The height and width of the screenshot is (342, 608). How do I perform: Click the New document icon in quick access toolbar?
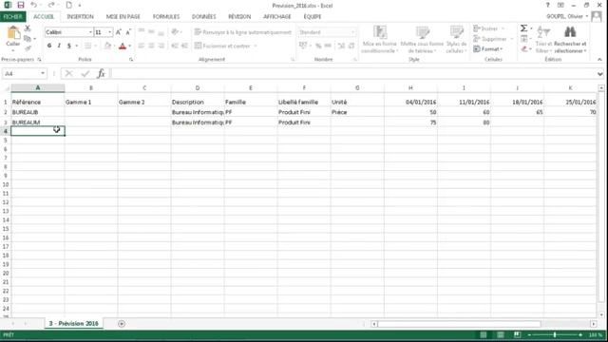(x=68, y=5)
